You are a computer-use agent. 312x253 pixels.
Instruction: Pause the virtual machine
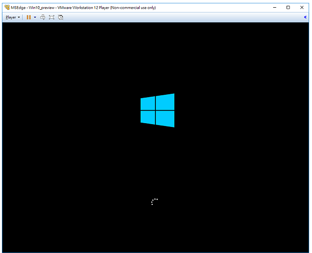[29, 17]
